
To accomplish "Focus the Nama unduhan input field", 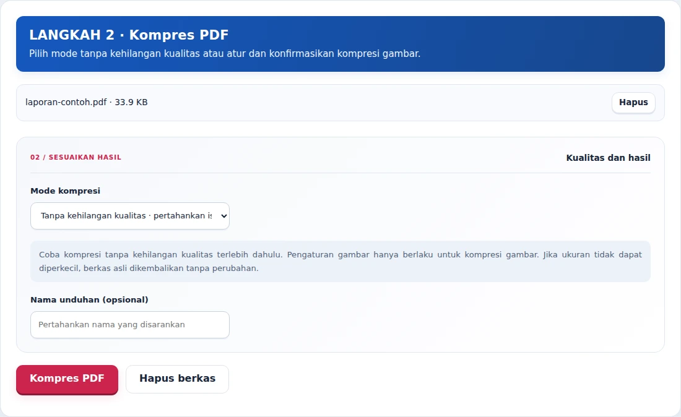I will [x=130, y=325].
